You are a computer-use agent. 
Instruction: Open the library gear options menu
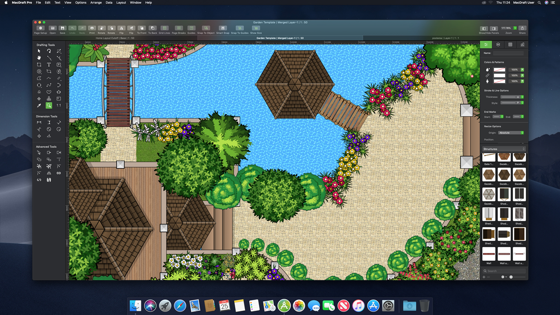click(504, 277)
